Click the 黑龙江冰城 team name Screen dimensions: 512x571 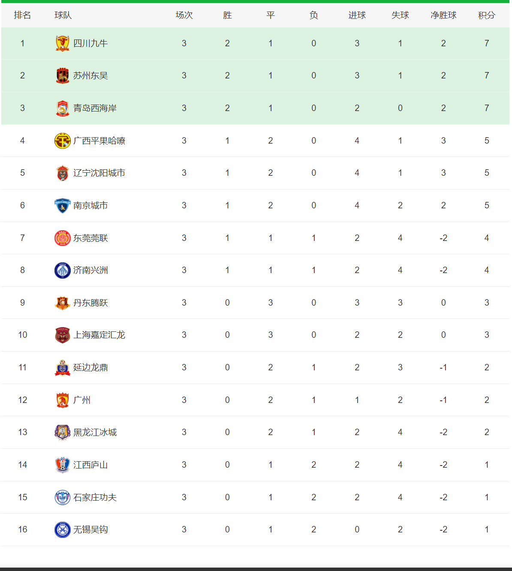95,432
